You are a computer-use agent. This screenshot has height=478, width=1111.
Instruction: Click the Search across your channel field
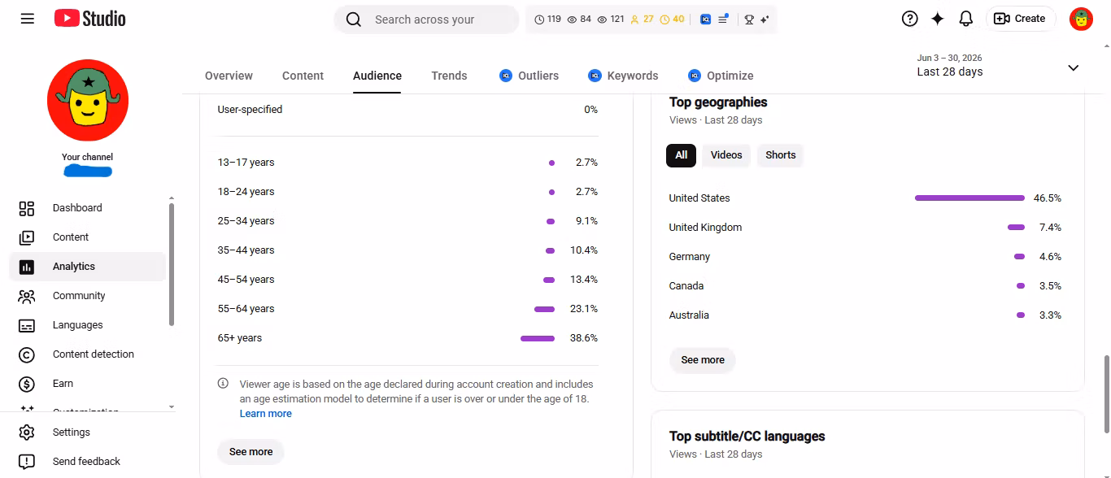click(426, 20)
